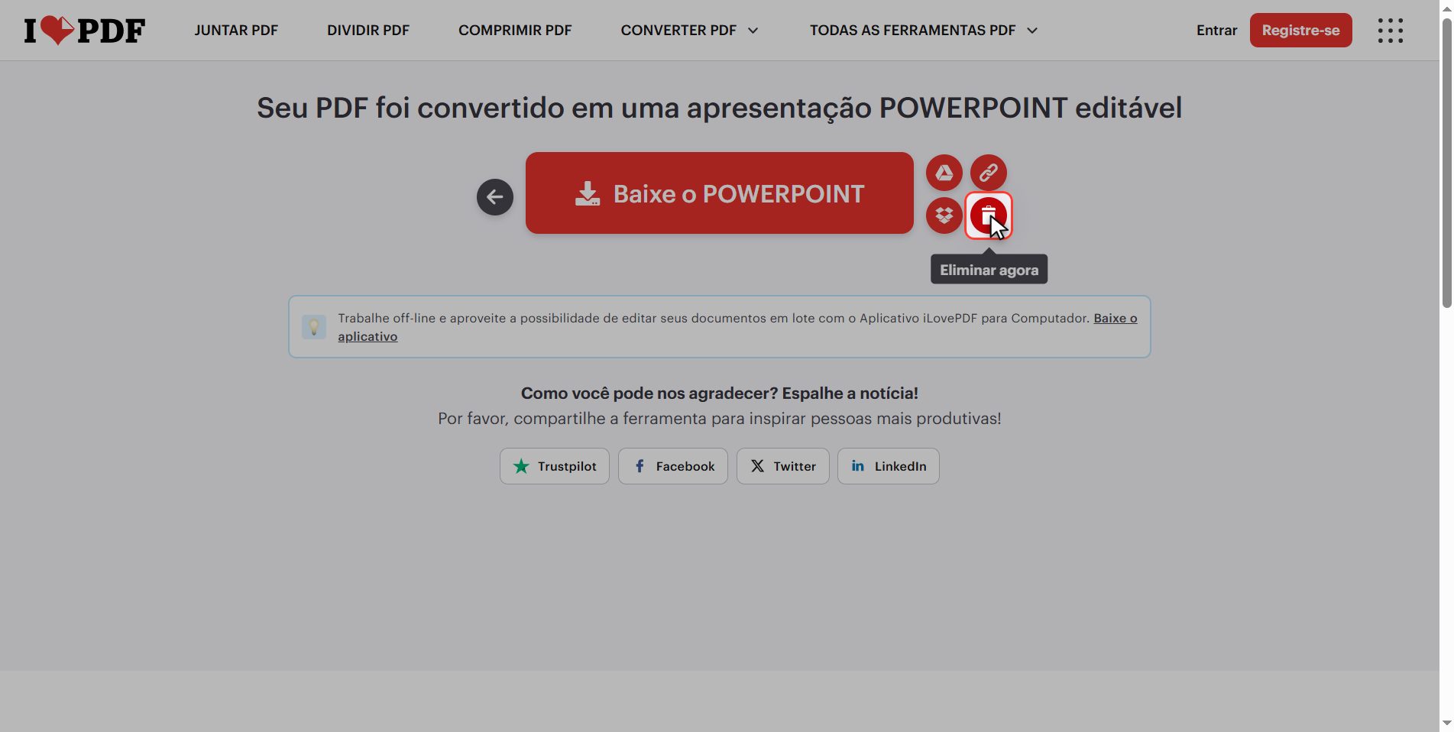Save file to Dropbox
1454x732 pixels.
[944, 215]
